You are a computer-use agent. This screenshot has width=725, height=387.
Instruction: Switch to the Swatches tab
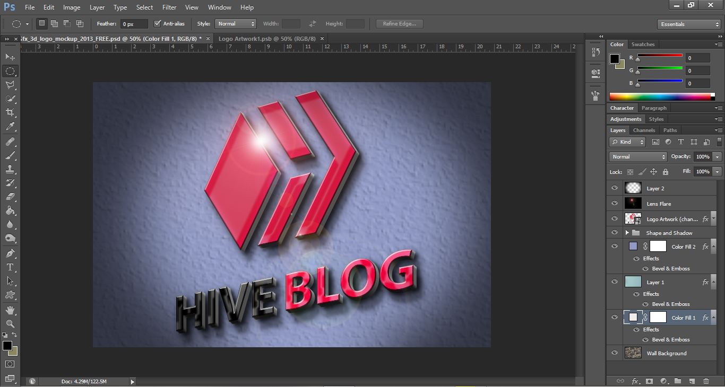pyautogui.click(x=643, y=44)
